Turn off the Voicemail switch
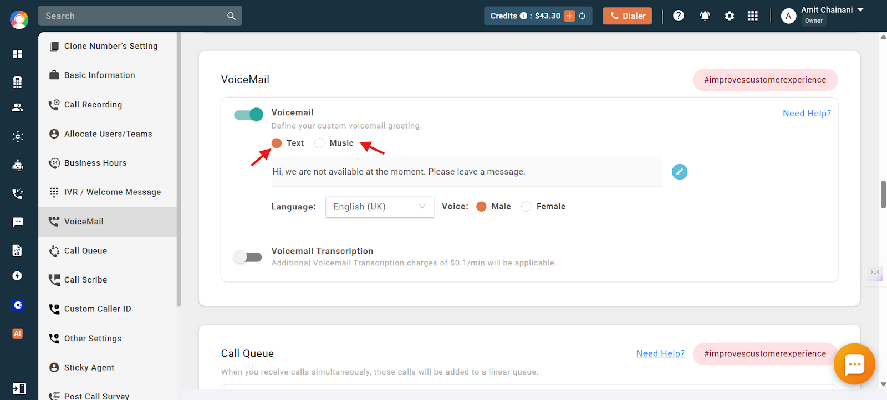Viewport: 887px width, 400px height. pyautogui.click(x=248, y=115)
